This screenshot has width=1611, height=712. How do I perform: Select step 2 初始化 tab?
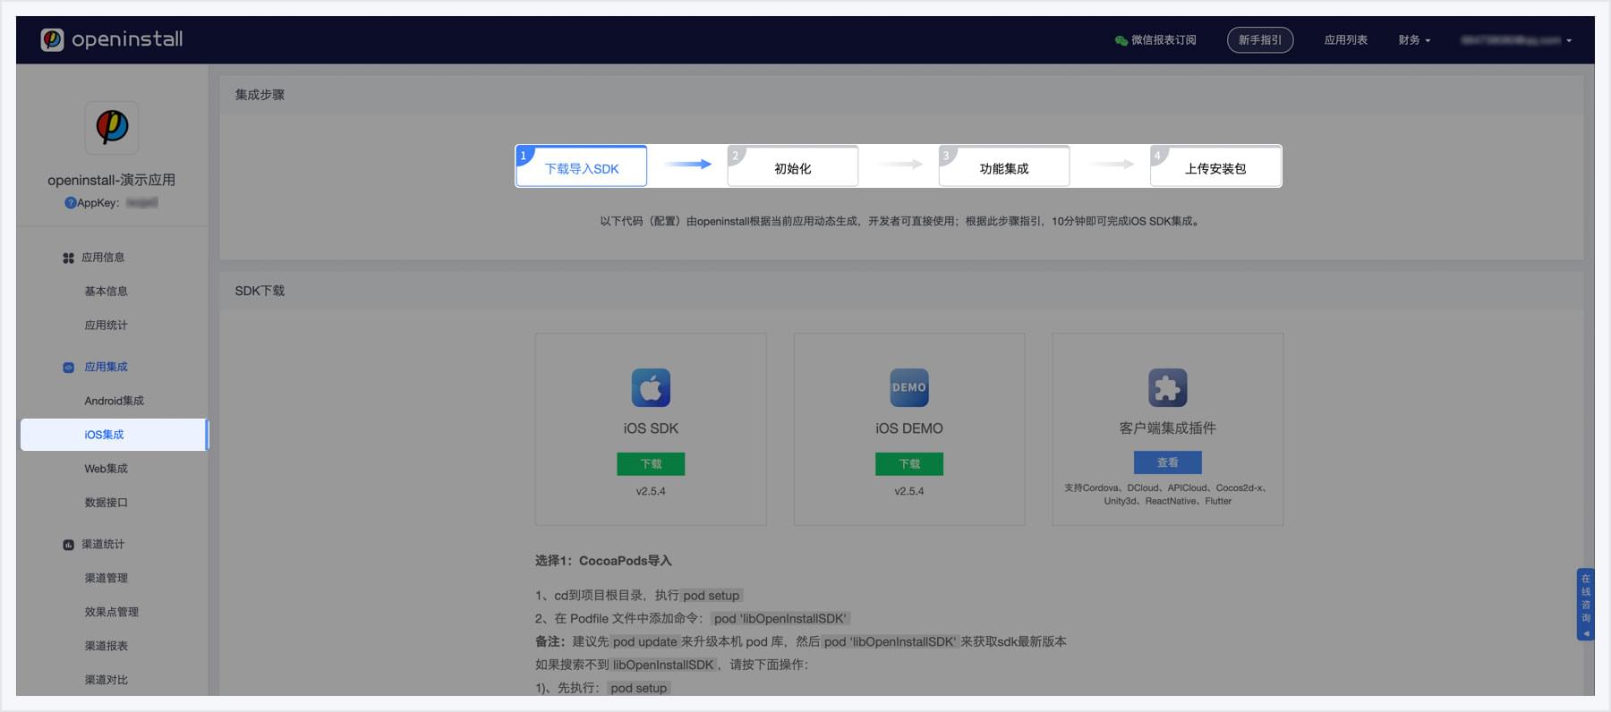[x=793, y=166]
